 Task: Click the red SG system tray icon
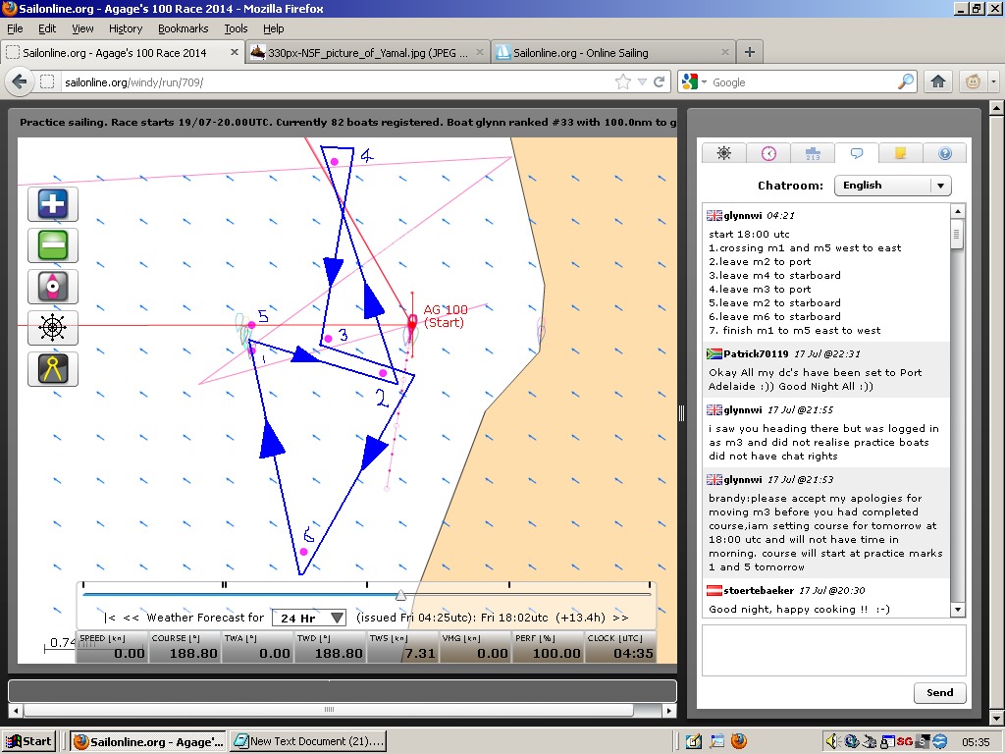[x=904, y=741]
